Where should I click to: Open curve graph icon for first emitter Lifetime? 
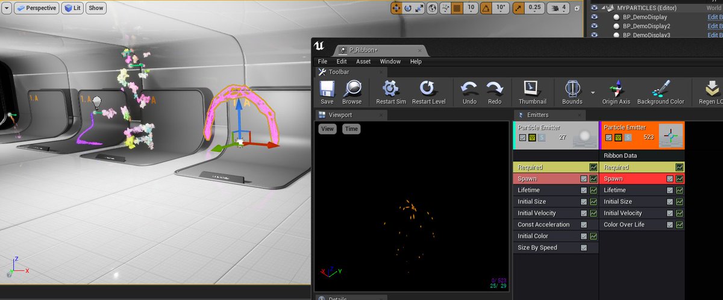coord(593,190)
